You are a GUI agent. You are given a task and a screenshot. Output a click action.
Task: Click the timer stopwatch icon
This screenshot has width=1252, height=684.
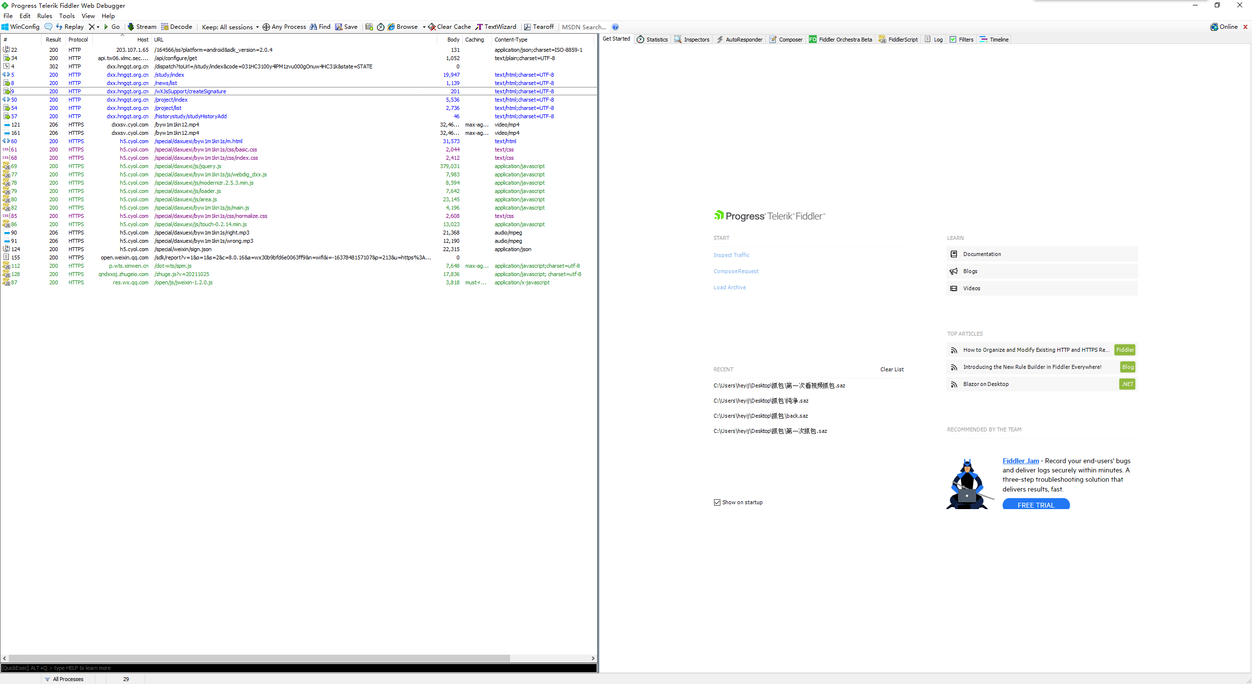(380, 27)
